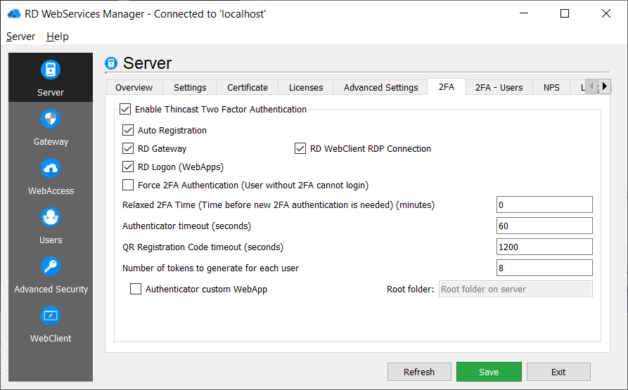Go to Advanced Settings tab

coord(380,88)
